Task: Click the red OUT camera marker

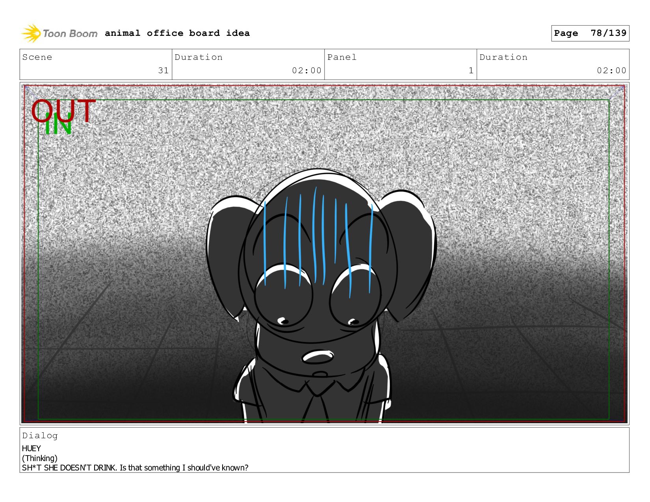Action: point(63,110)
